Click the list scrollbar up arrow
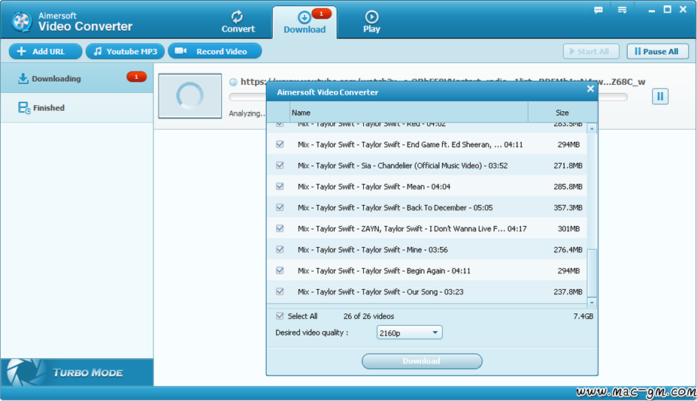 click(x=592, y=128)
